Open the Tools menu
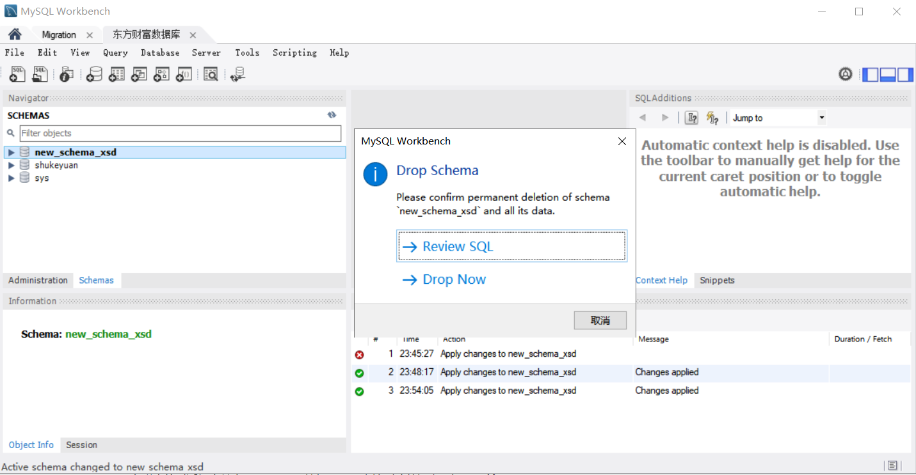Viewport: 916px width, 475px height. pos(247,53)
